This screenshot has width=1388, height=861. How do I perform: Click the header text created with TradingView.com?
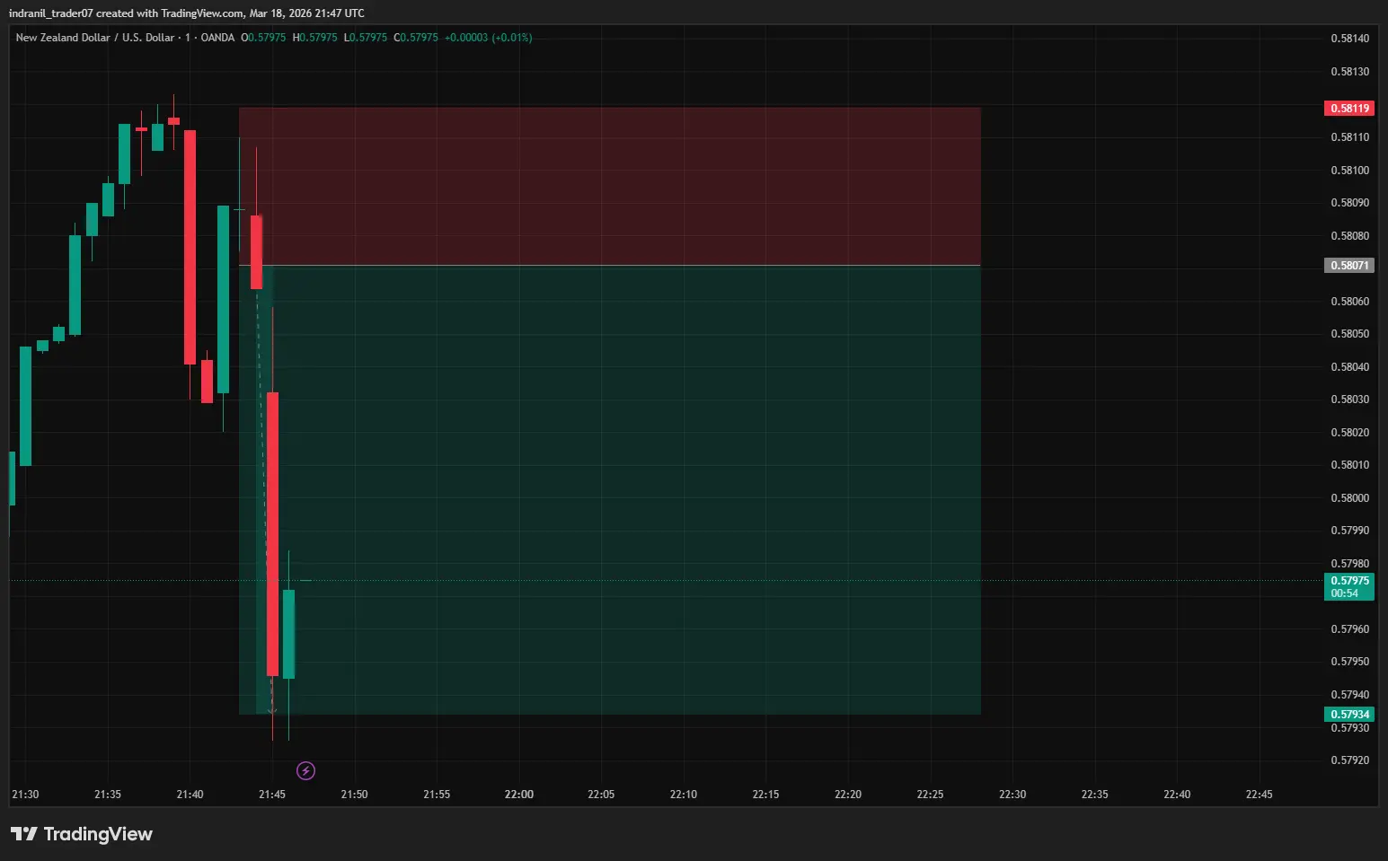pyautogui.click(x=171, y=13)
